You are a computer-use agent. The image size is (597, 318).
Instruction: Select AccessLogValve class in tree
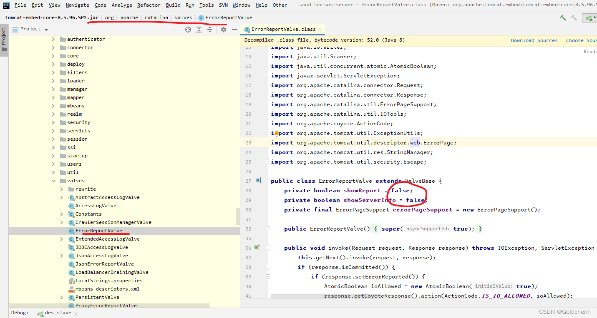tap(96, 206)
